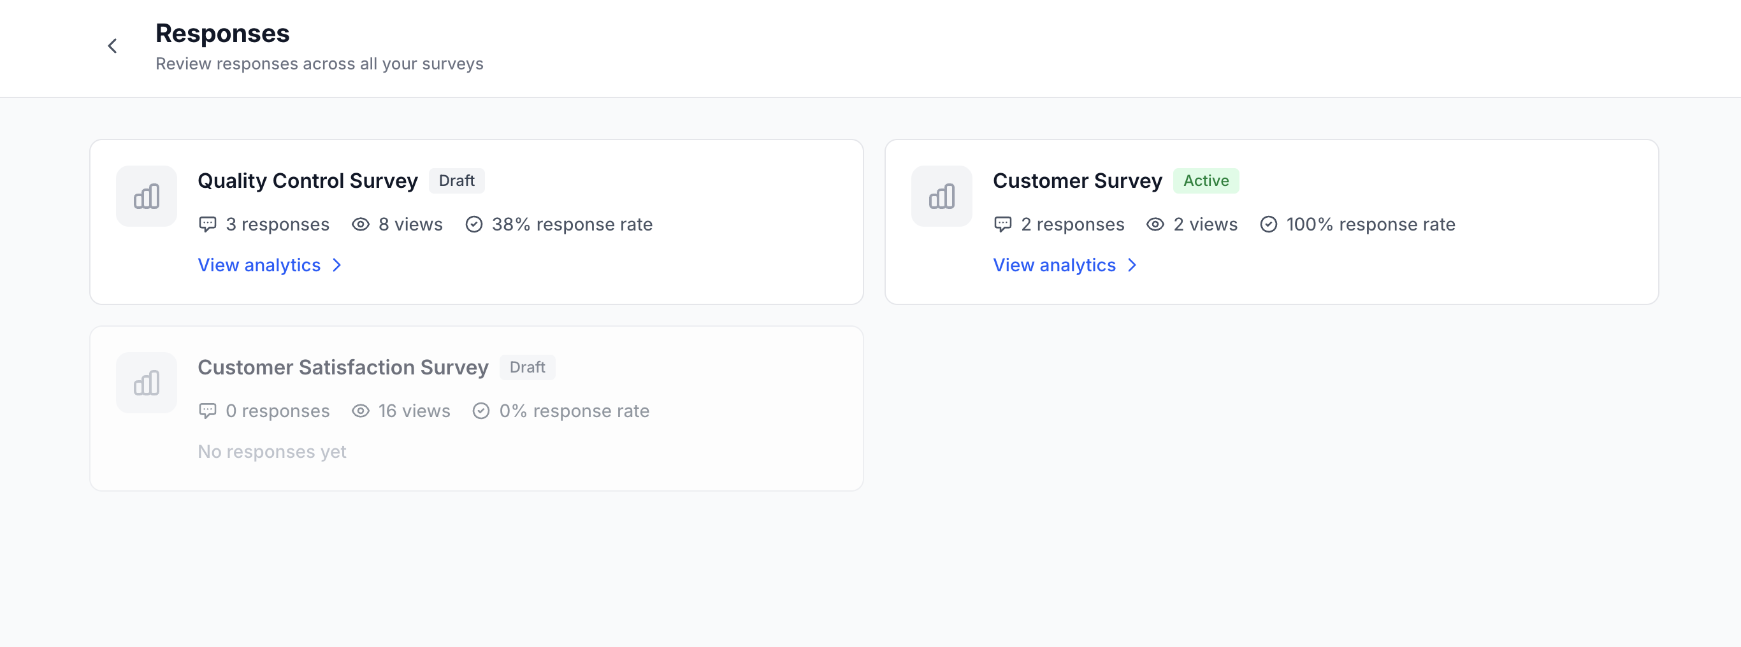Screen dimensions: 1741x647
Task: Click the chevron after Quality Control's View analytics
Action: pos(337,266)
